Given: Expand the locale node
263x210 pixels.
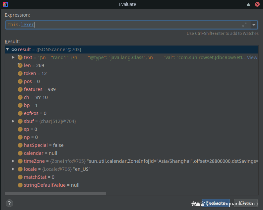Looking at the screenshot, I should (13, 169).
